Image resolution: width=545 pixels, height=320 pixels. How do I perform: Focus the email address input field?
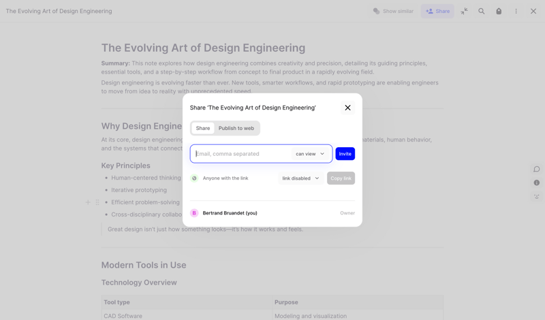click(242, 154)
